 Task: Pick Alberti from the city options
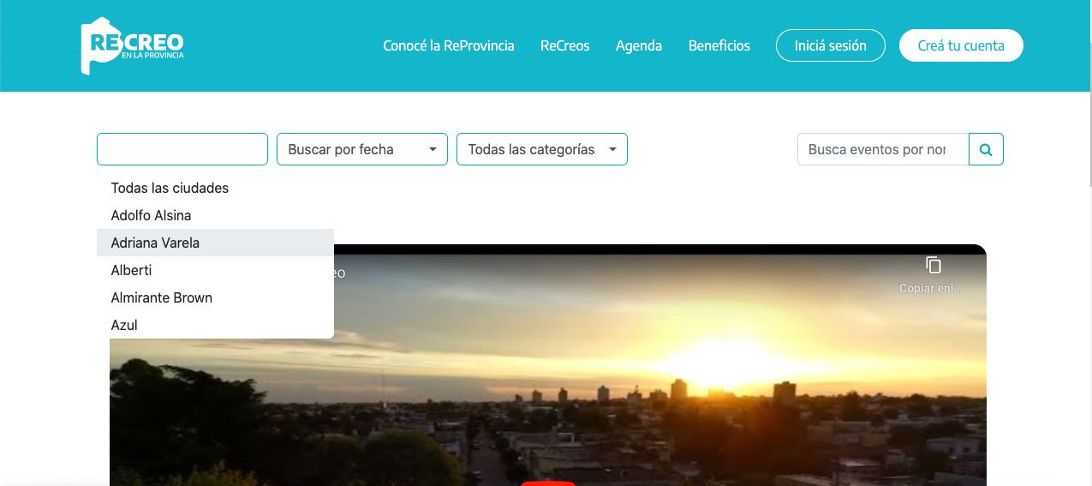tap(131, 270)
